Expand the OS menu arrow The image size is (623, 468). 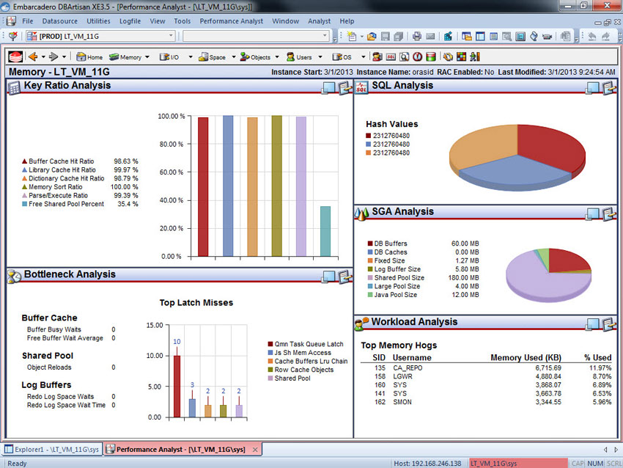[x=363, y=57]
